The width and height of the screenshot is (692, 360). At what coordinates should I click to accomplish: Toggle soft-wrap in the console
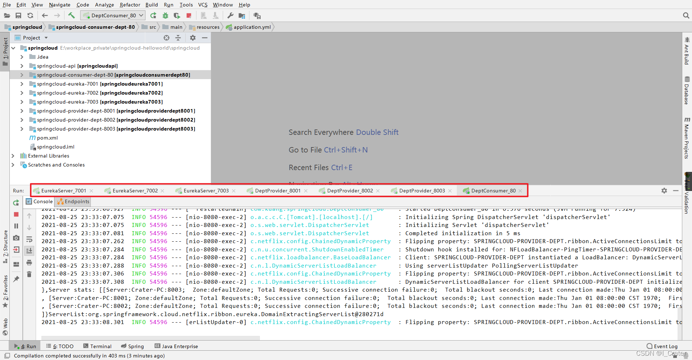[x=29, y=239]
